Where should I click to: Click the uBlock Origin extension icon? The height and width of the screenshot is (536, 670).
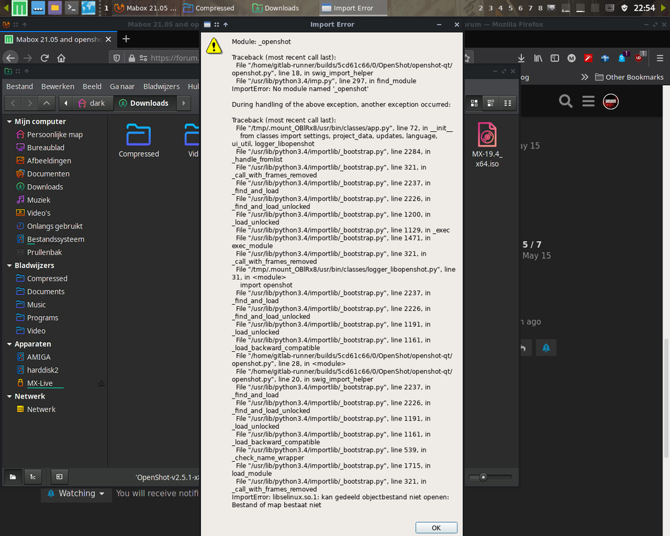(639, 58)
